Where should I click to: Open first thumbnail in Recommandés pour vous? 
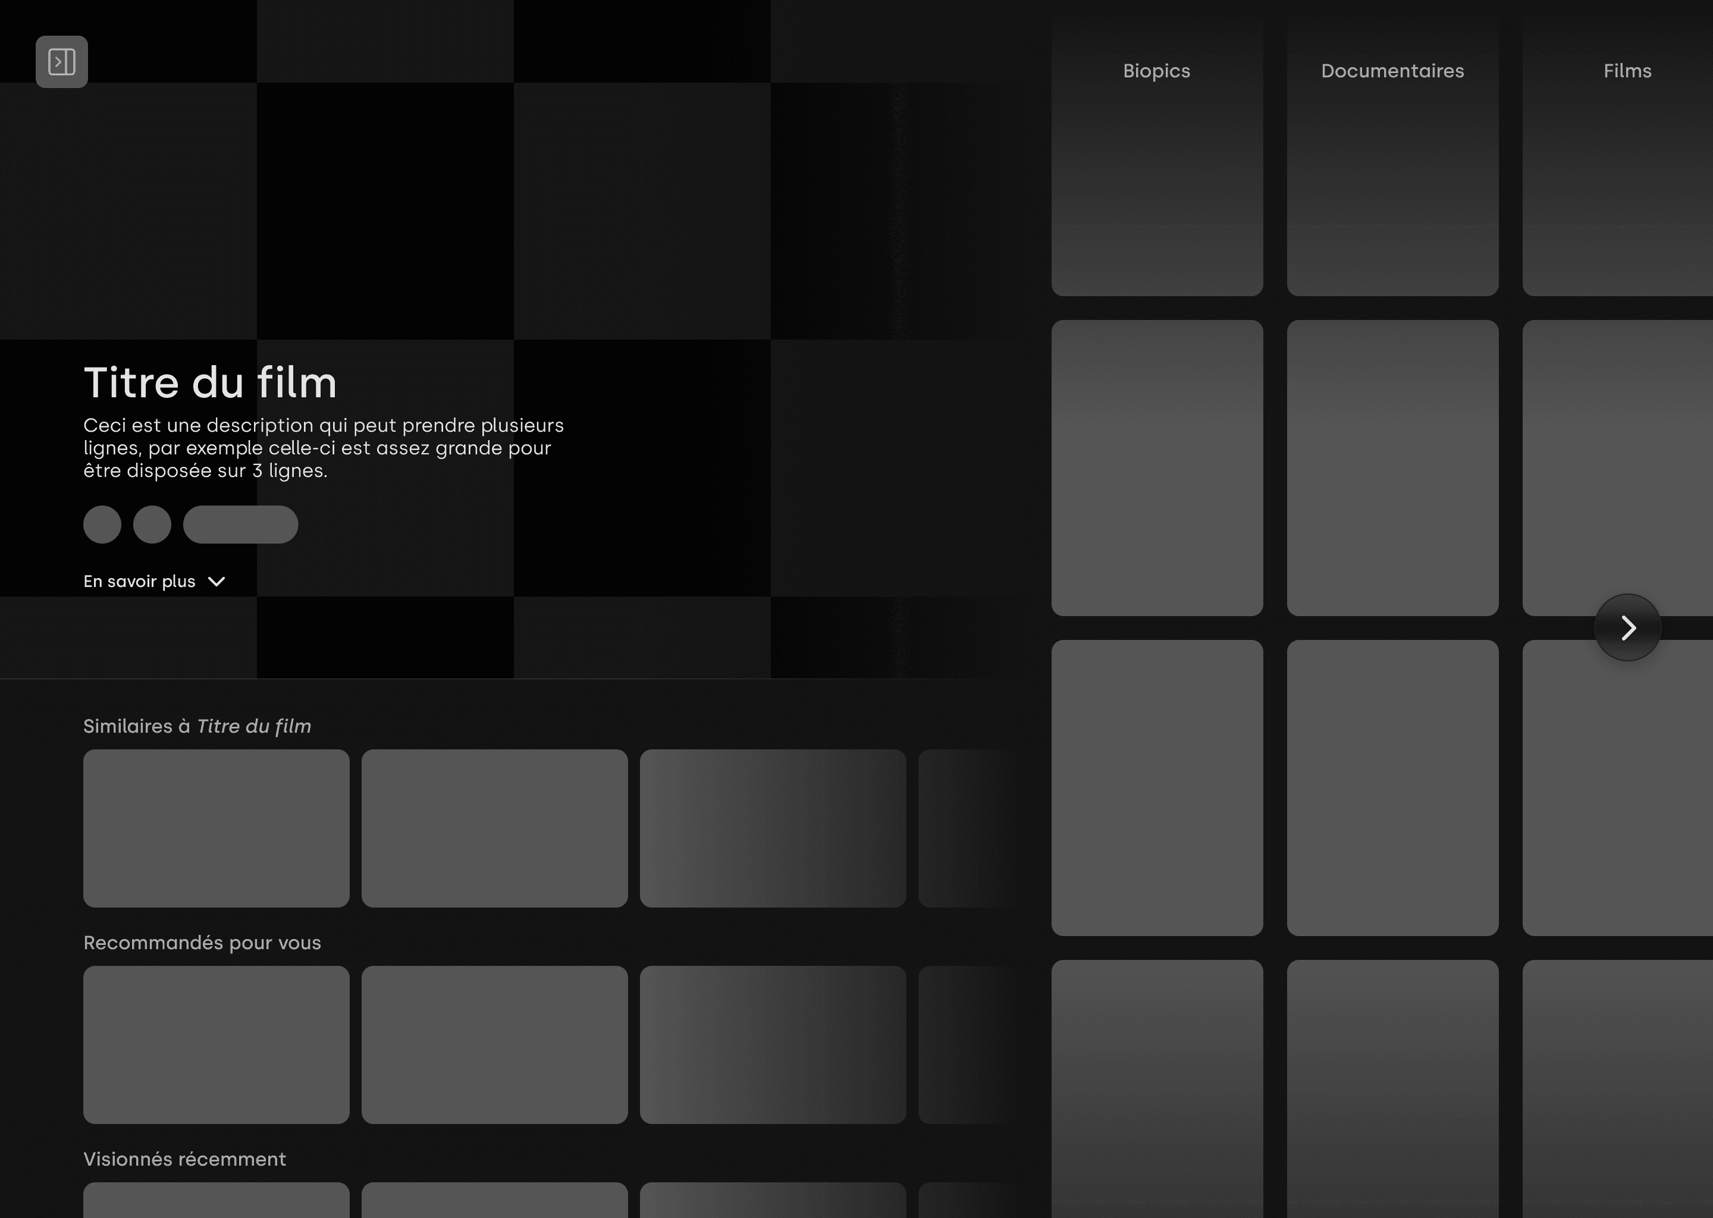click(216, 1044)
